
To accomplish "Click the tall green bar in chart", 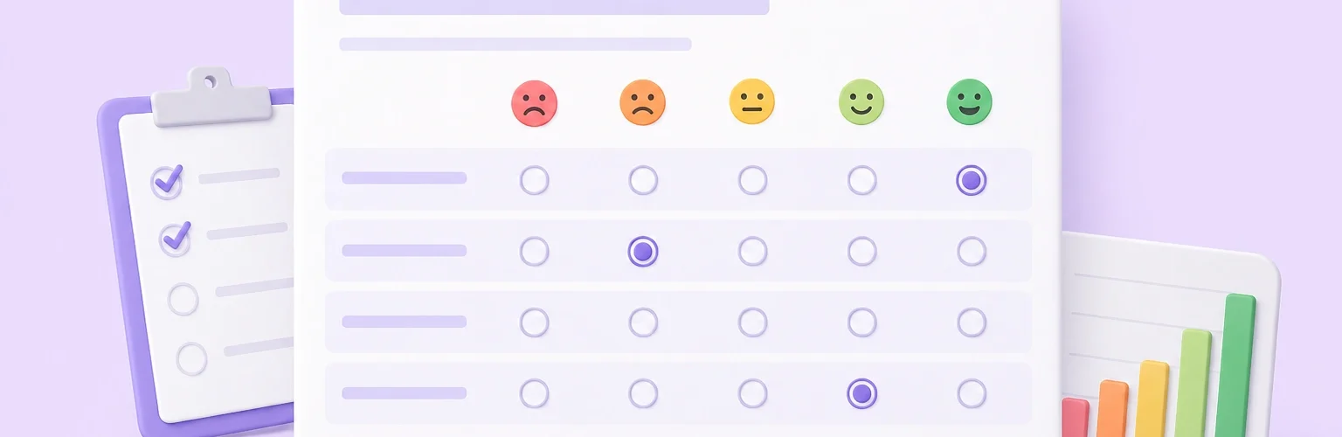I will pyautogui.click(x=1236, y=365).
